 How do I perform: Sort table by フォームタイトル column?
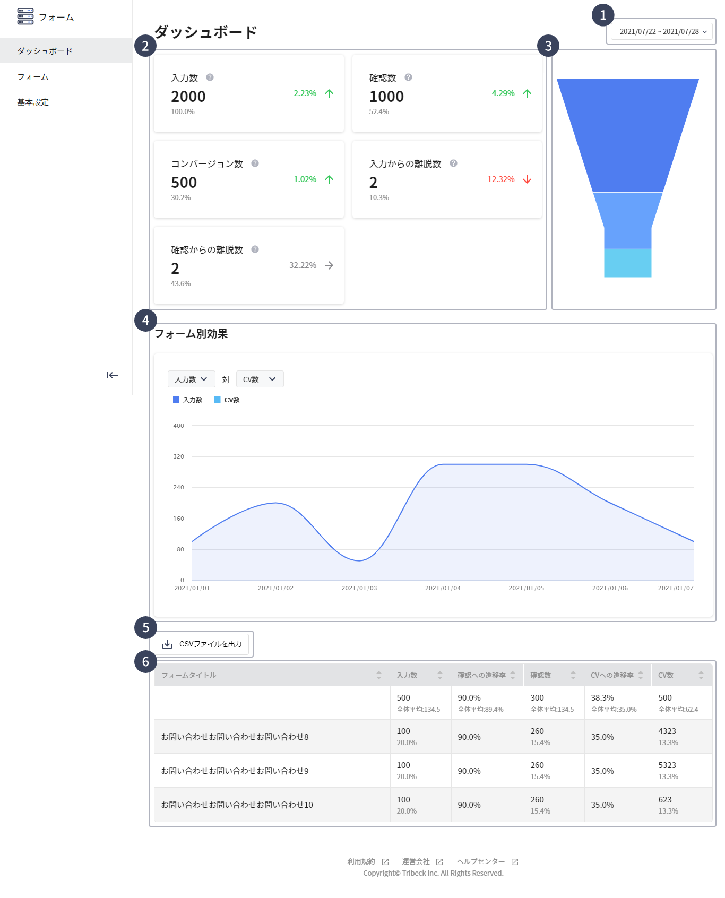(x=379, y=675)
